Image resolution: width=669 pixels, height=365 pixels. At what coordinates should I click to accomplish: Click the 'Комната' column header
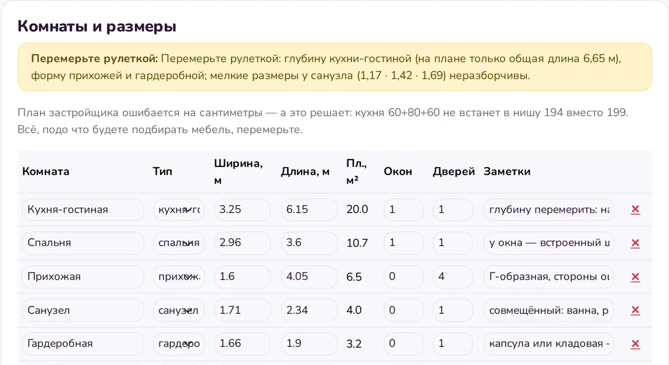(46, 171)
